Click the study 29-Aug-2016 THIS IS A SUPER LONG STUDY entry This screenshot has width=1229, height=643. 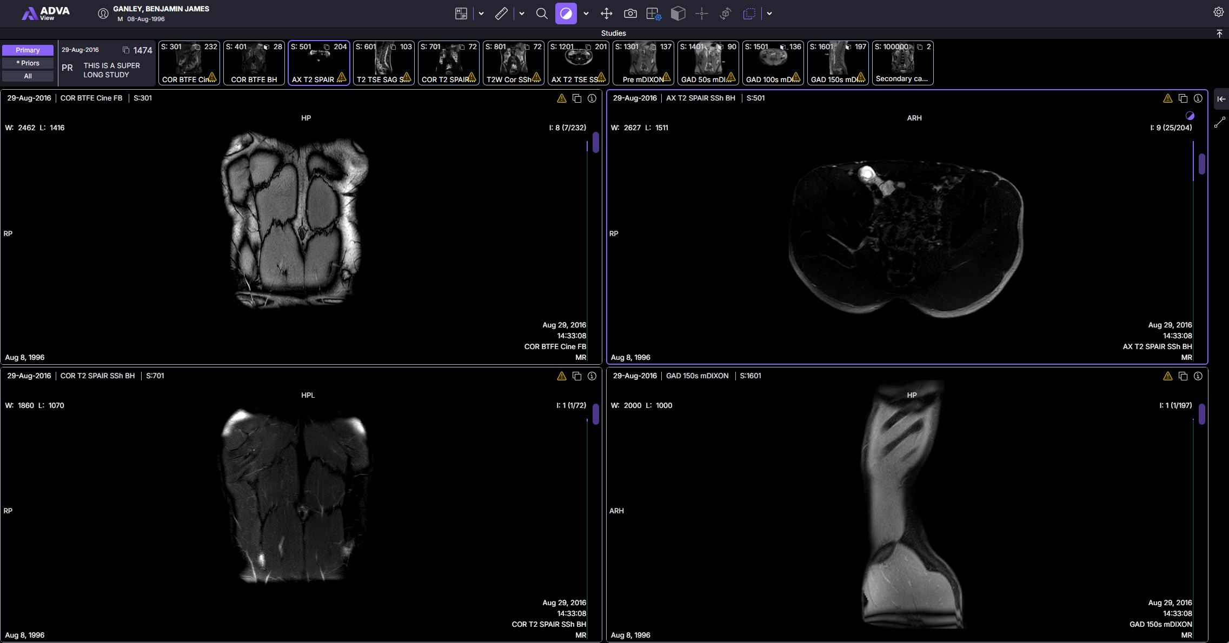[107, 63]
